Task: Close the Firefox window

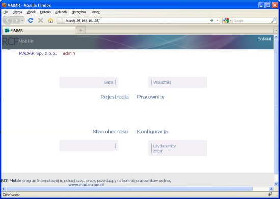Action: pos(275,5)
